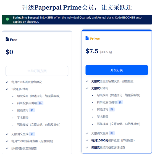Screen dimensions: 152x154
Task: Click the 学术翻译 item in Prime list
Action: tap(103, 117)
